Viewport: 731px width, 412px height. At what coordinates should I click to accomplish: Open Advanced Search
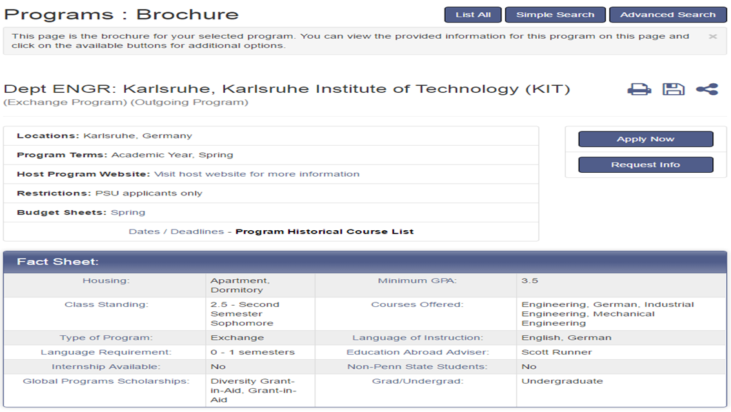[668, 14]
